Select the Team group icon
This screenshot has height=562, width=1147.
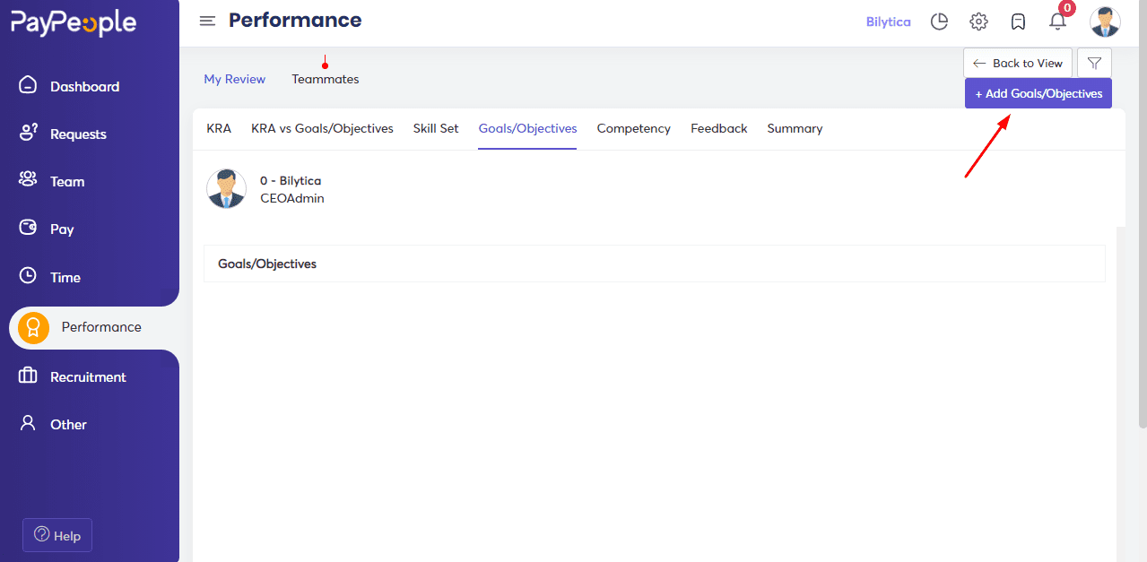tap(28, 180)
